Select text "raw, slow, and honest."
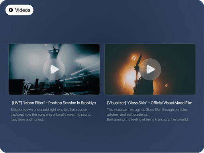The width and height of the screenshot is (204, 153). (x=27, y=120)
